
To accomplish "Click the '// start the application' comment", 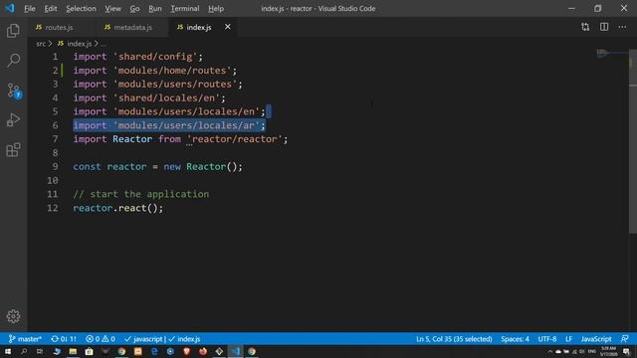I will 141,195.
